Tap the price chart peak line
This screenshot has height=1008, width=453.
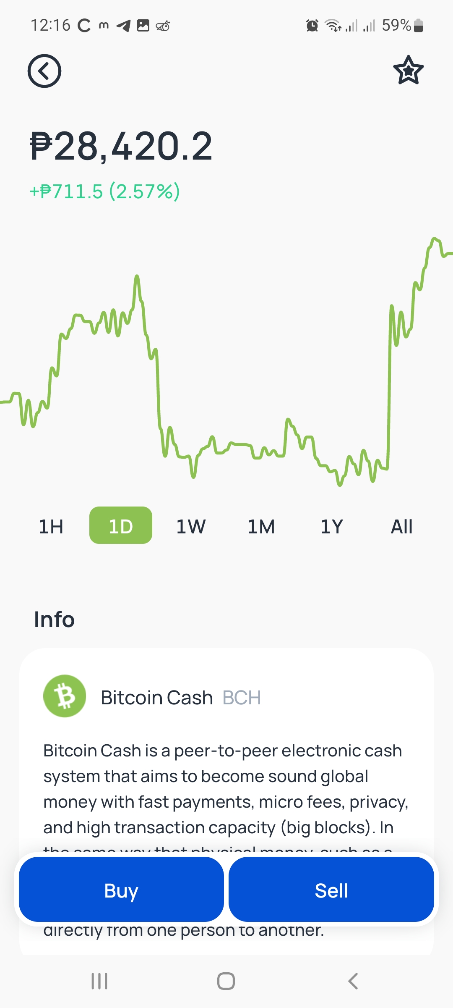click(435, 240)
